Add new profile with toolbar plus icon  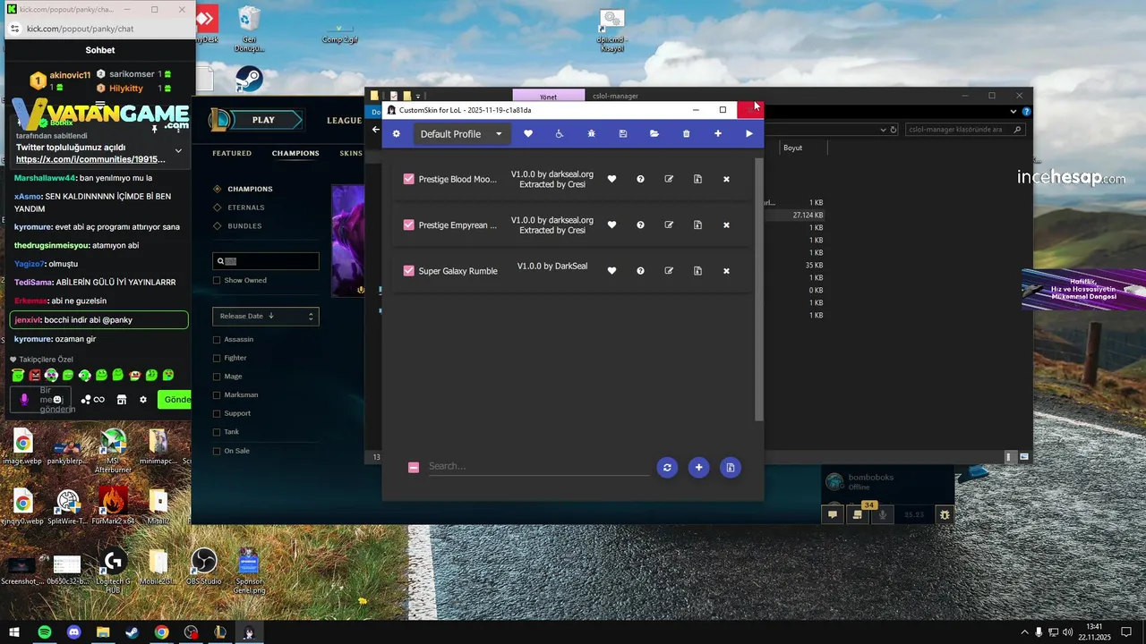tap(718, 134)
